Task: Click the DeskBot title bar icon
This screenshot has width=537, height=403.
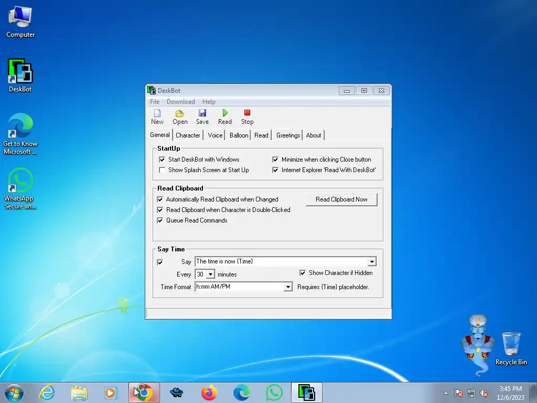Action: (152, 90)
